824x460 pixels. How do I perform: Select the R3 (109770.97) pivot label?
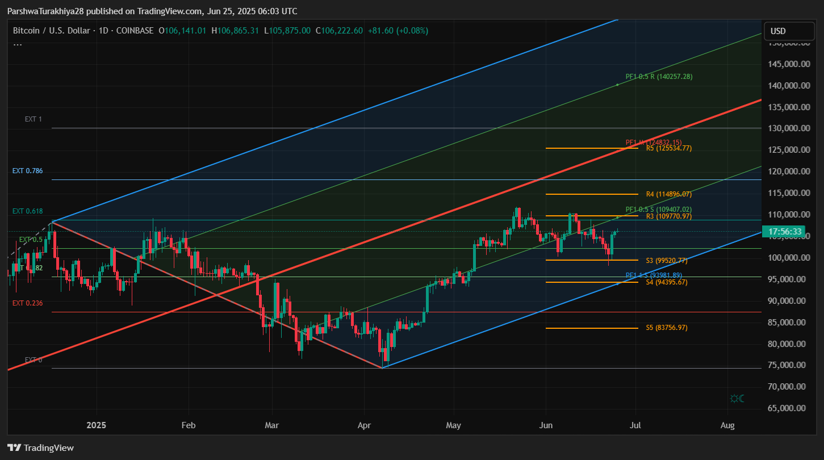[669, 216]
